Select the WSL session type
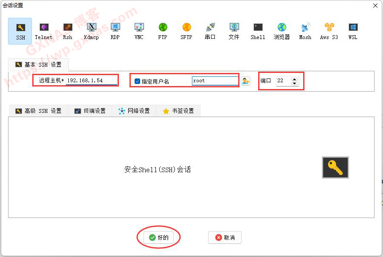The image size is (383, 257). [353, 31]
